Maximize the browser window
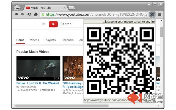This screenshot has height=110, width=176. [155, 4]
